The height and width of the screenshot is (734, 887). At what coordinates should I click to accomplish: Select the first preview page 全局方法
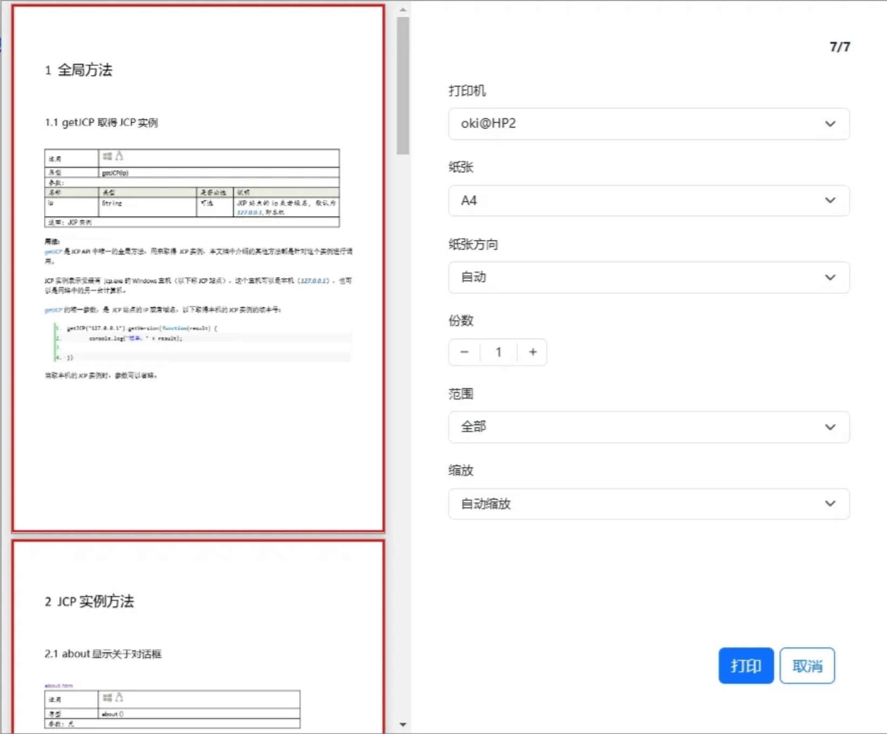click(x=198, y=268)
